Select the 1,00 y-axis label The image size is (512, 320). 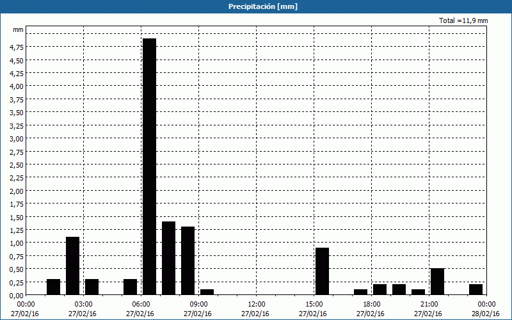(17, 243)
